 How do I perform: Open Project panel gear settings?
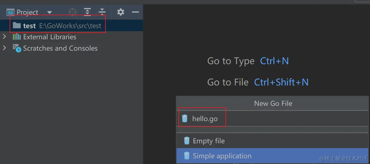pyautogui.click(x=120, y=12)
